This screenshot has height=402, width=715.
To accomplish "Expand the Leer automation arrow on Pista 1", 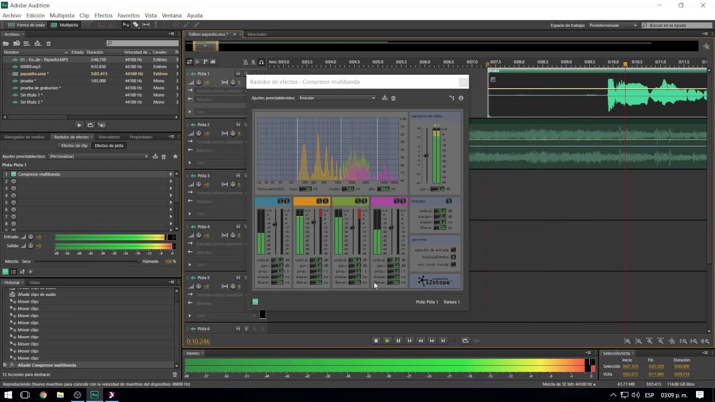I will click(x=190, y=112).
